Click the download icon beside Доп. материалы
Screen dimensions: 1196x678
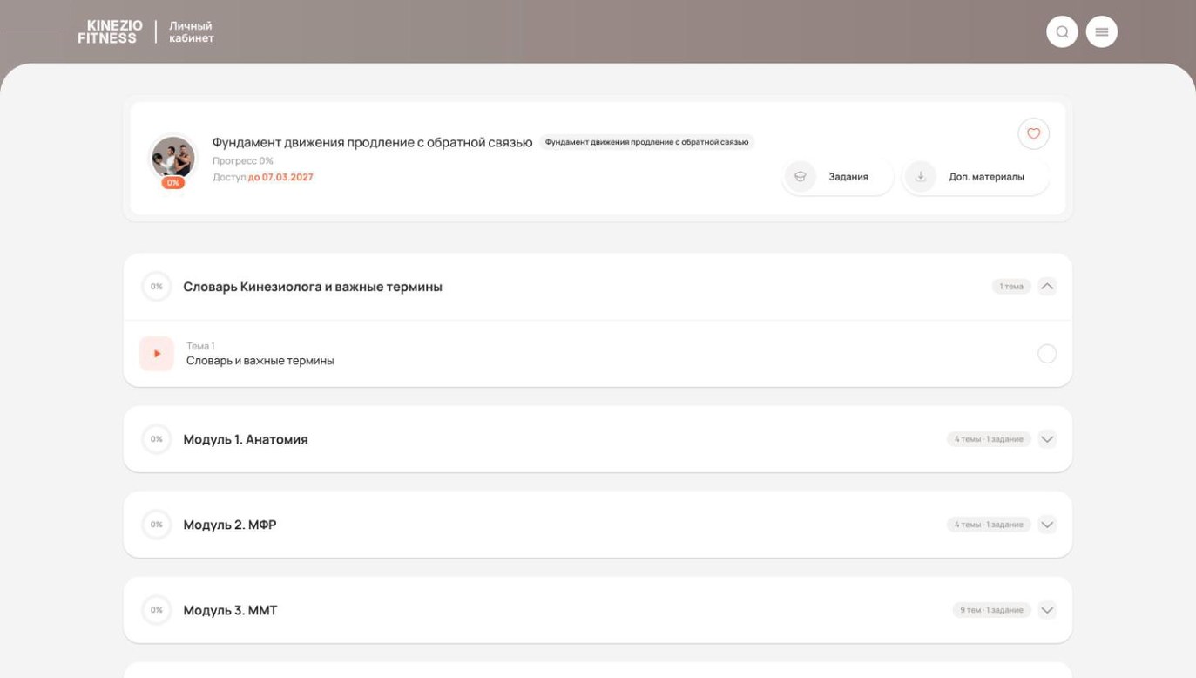920,177
